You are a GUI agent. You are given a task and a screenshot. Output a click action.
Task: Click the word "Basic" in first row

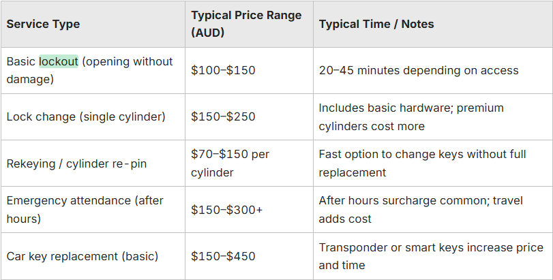pyautogui.click(x=21, y=61)
